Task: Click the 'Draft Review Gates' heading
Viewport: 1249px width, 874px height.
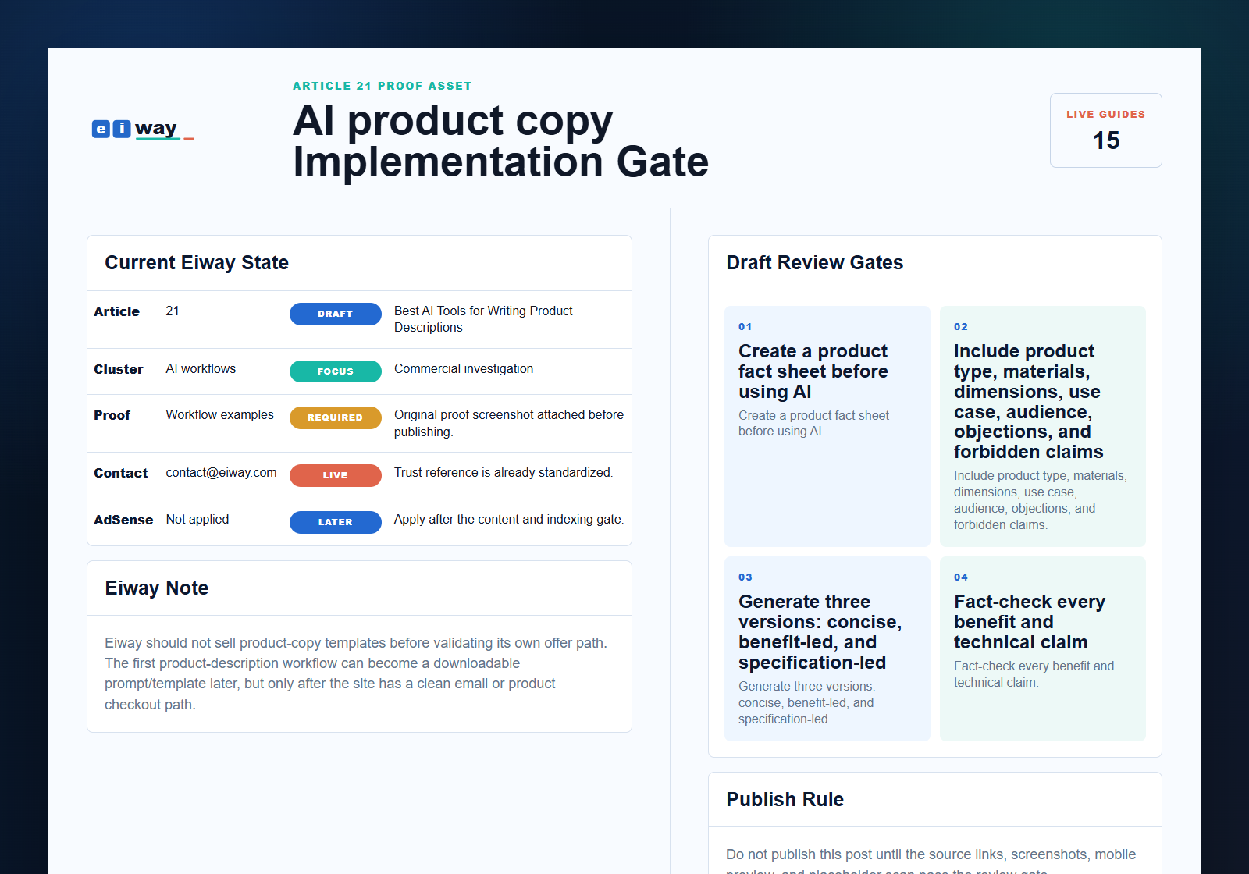Action: click(814, 263)
